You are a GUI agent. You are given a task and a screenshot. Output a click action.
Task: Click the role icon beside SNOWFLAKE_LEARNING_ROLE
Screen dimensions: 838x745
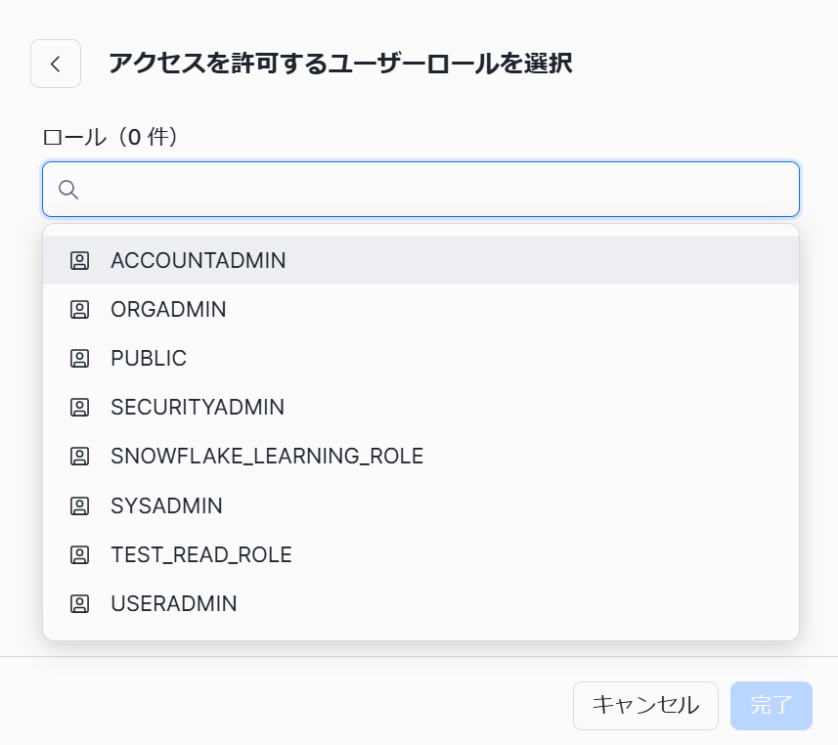pyautogui.click(x=79, y=456)
